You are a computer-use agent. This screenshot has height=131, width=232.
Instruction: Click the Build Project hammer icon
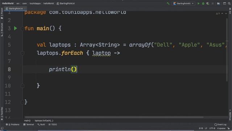(168, 3)
